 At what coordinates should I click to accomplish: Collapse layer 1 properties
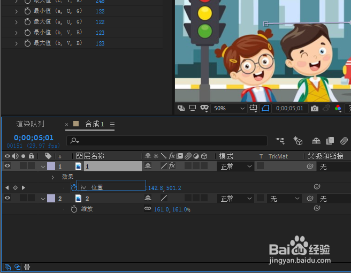click(x=43, y=167)
